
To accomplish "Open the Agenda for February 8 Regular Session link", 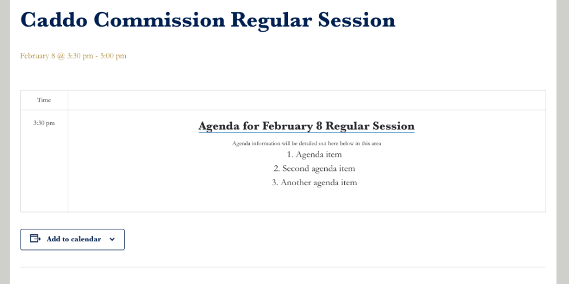I will [x=306, y=126].
